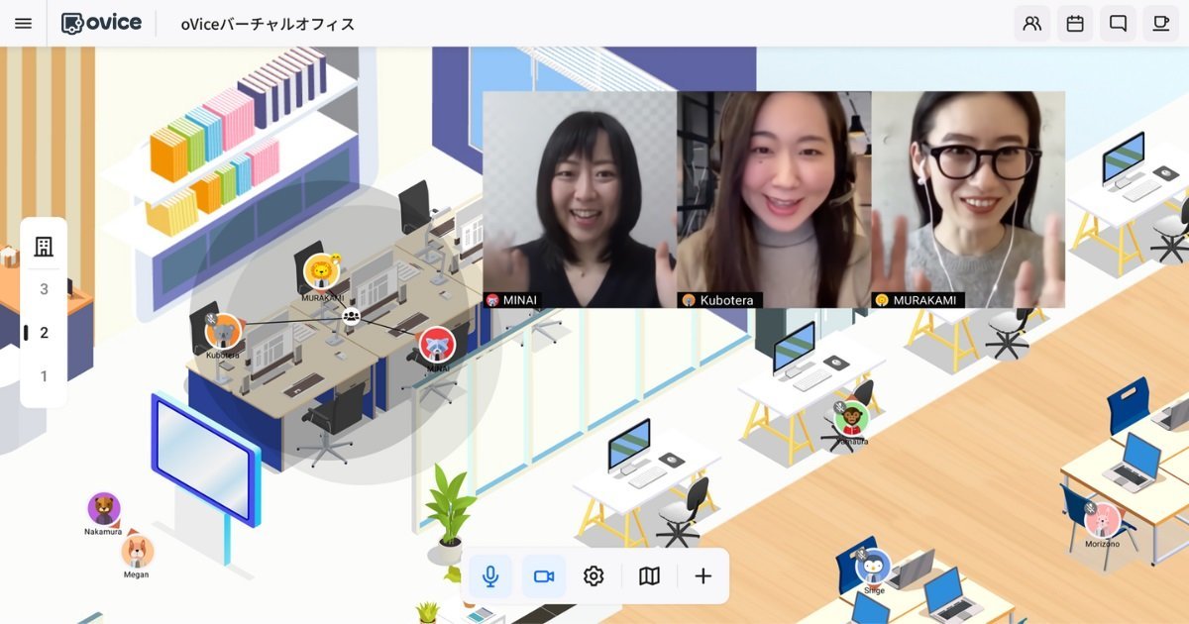Open the members list icon

coord(1032,23)
